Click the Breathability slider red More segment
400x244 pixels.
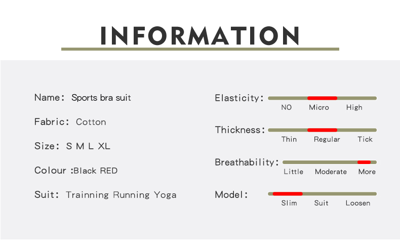[x=364, y=162]
